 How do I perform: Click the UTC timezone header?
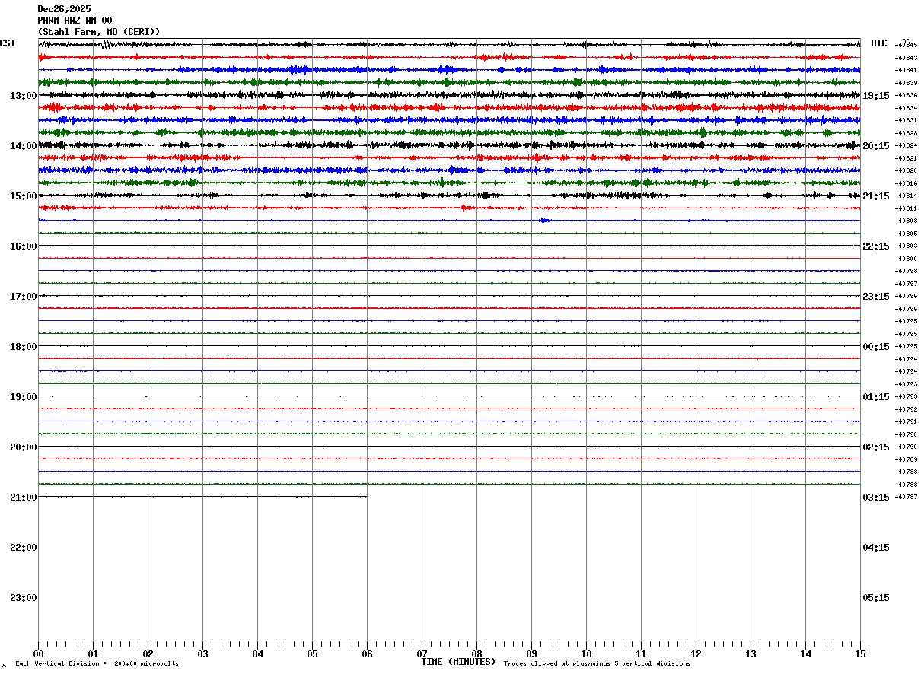pos(879,43)
